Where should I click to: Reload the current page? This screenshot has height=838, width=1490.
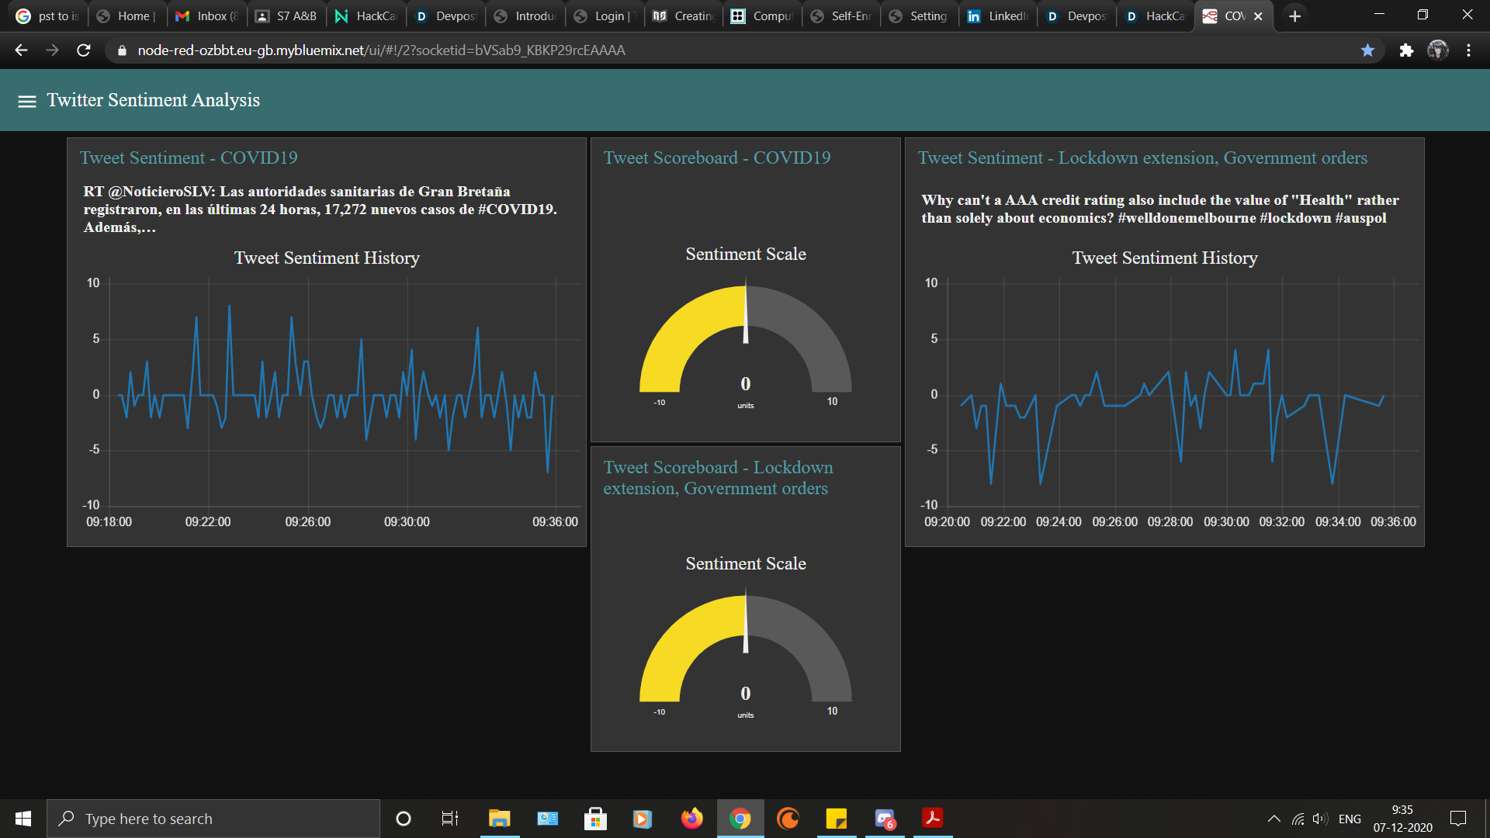[x=84, y=50]
